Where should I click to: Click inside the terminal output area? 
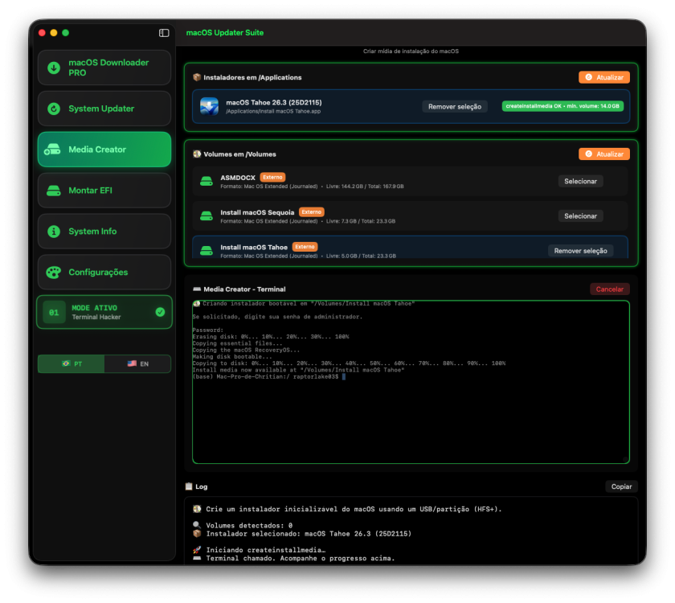(411, 383)
